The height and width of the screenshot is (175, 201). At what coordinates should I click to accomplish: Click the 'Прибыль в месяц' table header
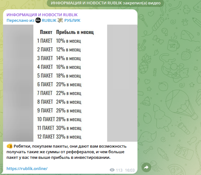(x=75, y=32)
